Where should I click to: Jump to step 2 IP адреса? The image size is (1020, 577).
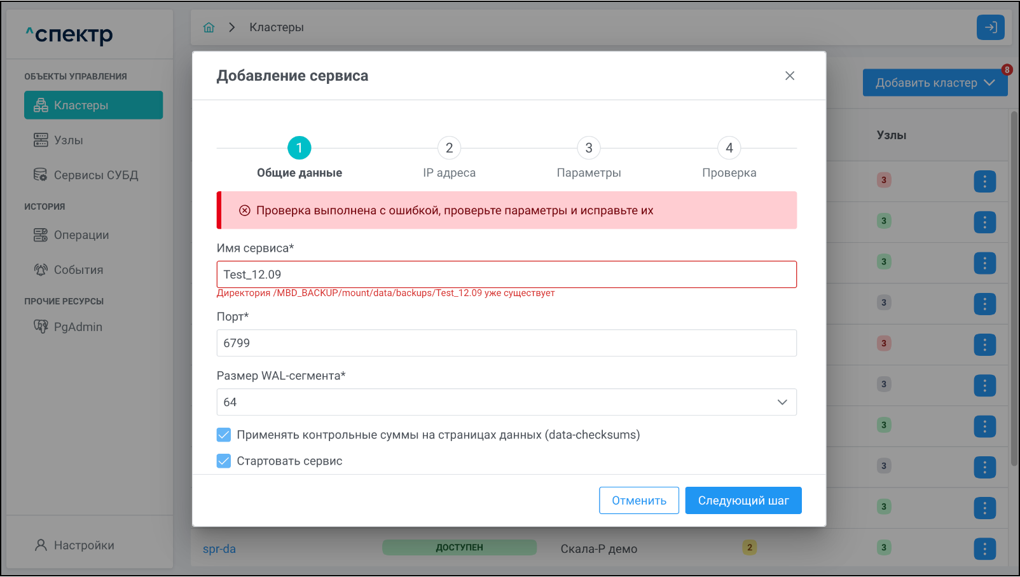point(449,148)
